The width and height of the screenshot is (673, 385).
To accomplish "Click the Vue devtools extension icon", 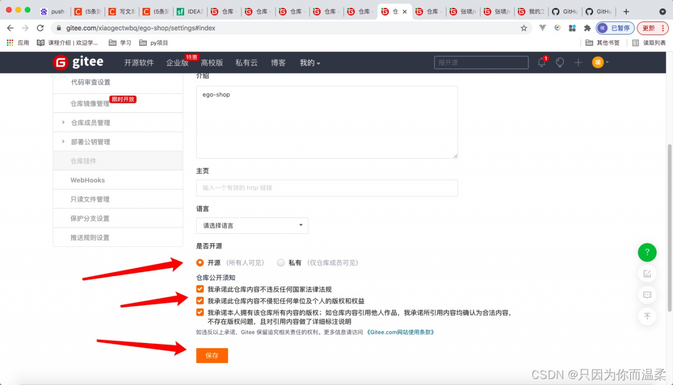I will tap(543, 28).
